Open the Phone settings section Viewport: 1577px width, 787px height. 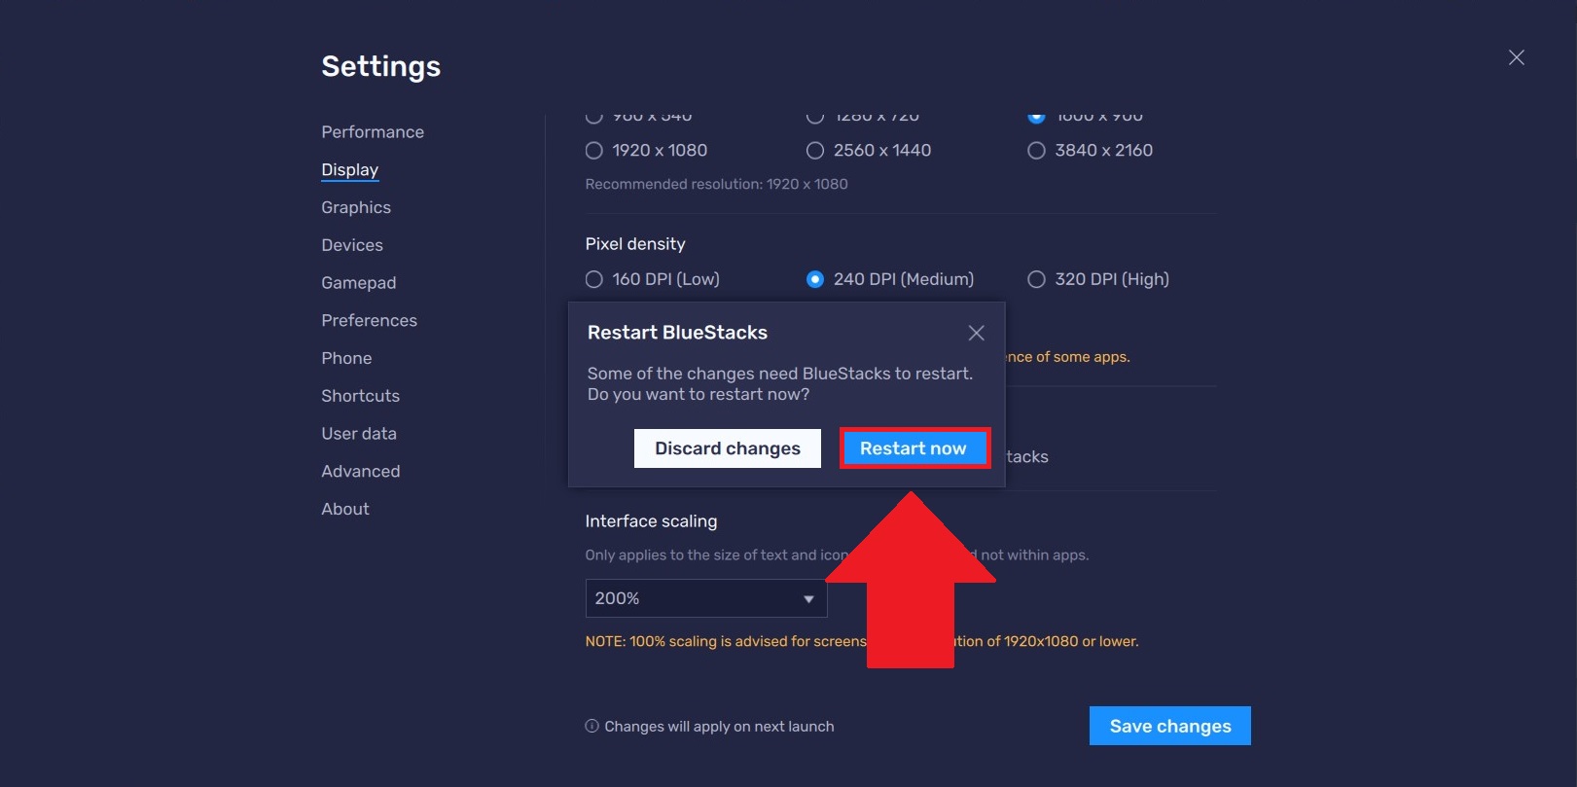[x=346, y=358]
